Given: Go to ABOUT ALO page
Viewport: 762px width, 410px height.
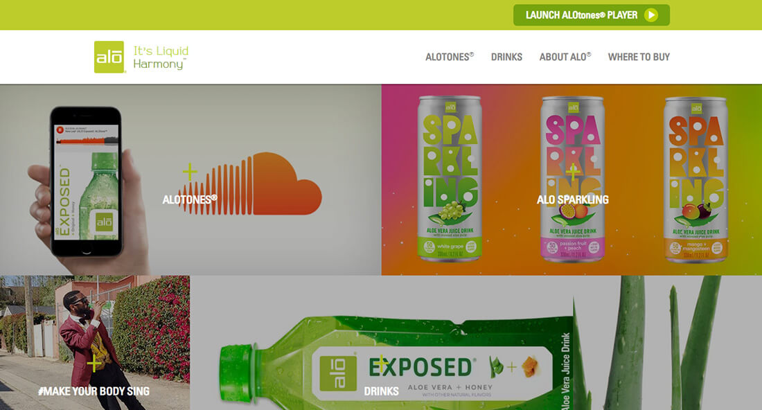Looking at the screenshot, I should tap(565, 57).
